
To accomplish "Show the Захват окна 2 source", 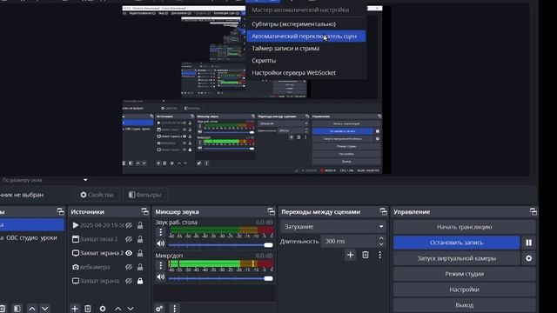I will tap(129, 239).
